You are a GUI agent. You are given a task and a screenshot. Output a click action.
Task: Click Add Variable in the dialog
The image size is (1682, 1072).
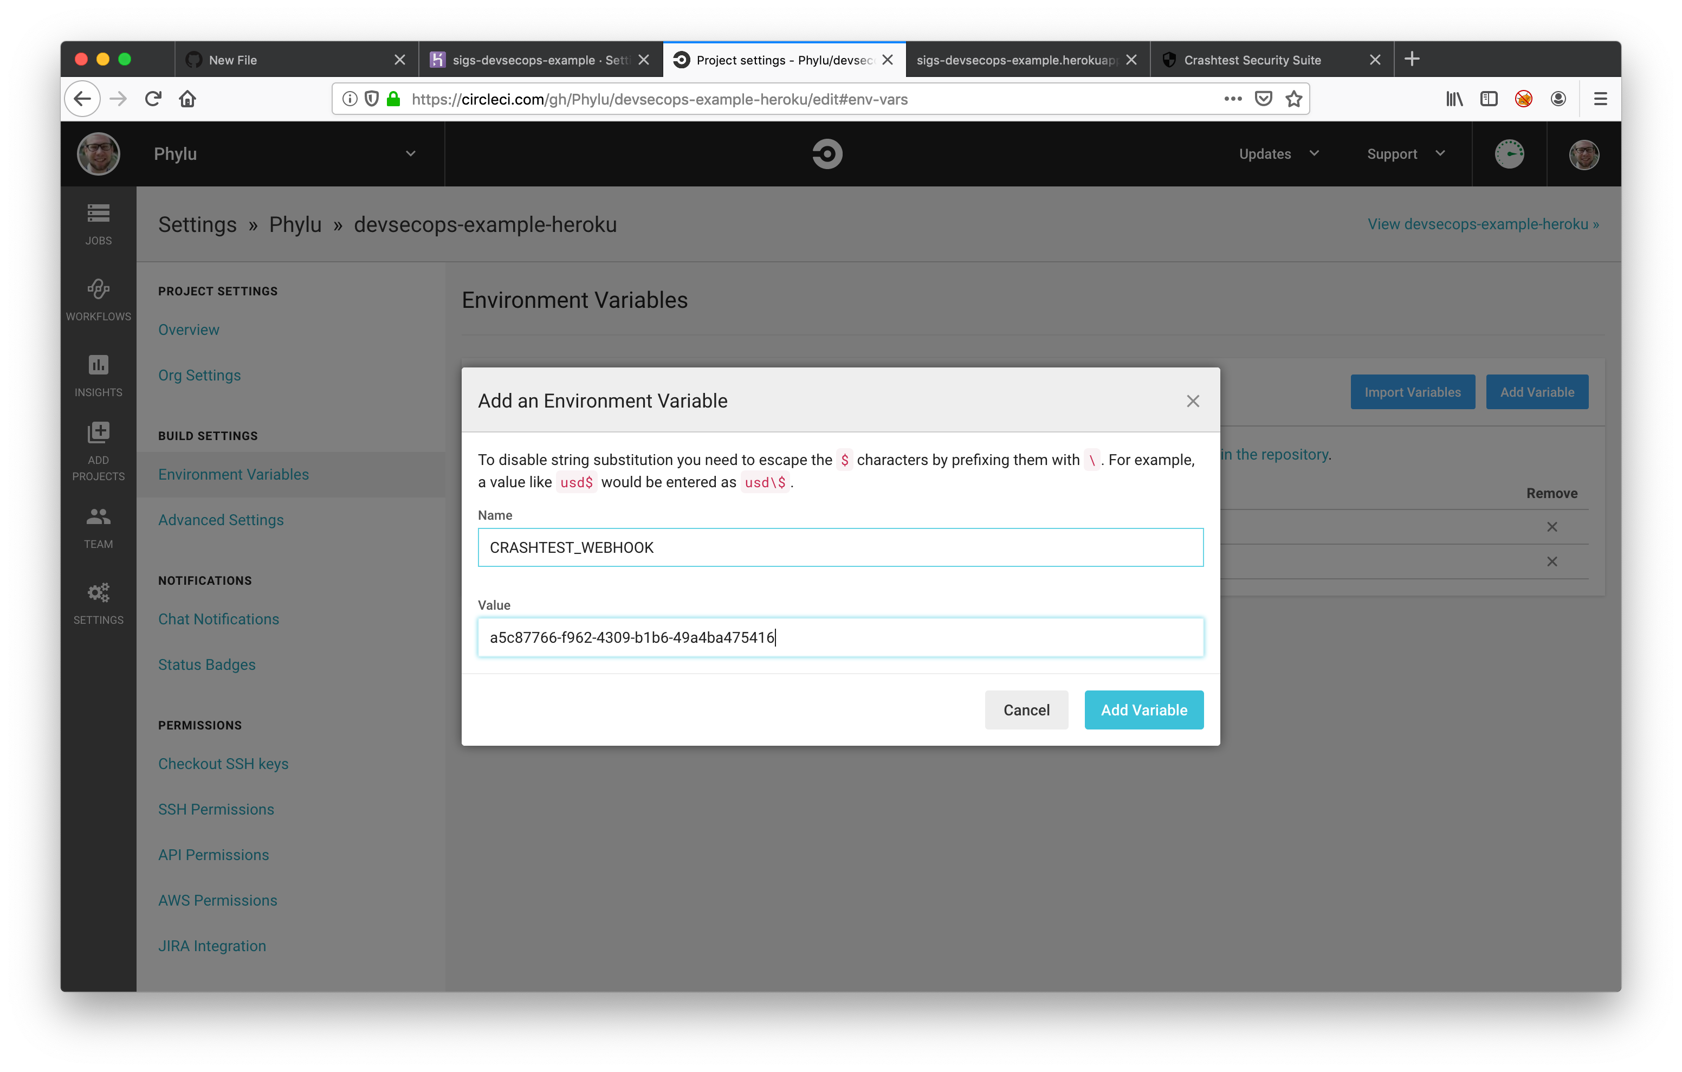1143,710
